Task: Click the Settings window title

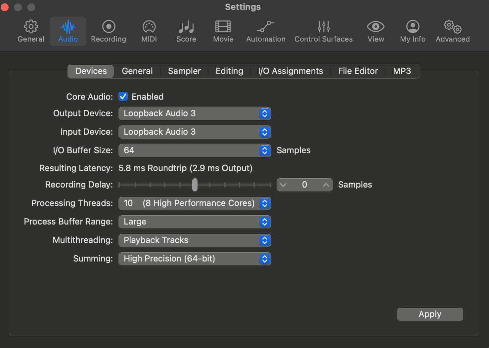Action: click(243, 7)
